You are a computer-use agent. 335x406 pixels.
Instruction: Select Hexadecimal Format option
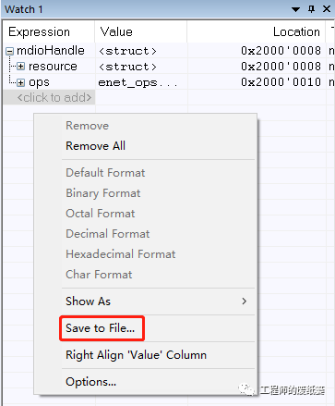(121, 254)
